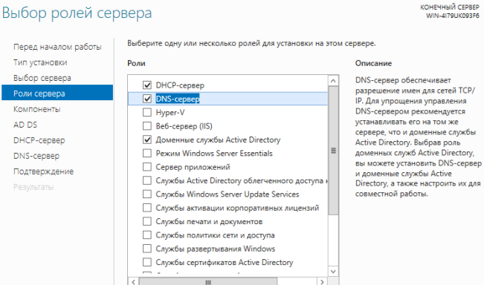Select the Роли сервера step
This screenshot has width=484, height=285.
[x=57, y=93]
